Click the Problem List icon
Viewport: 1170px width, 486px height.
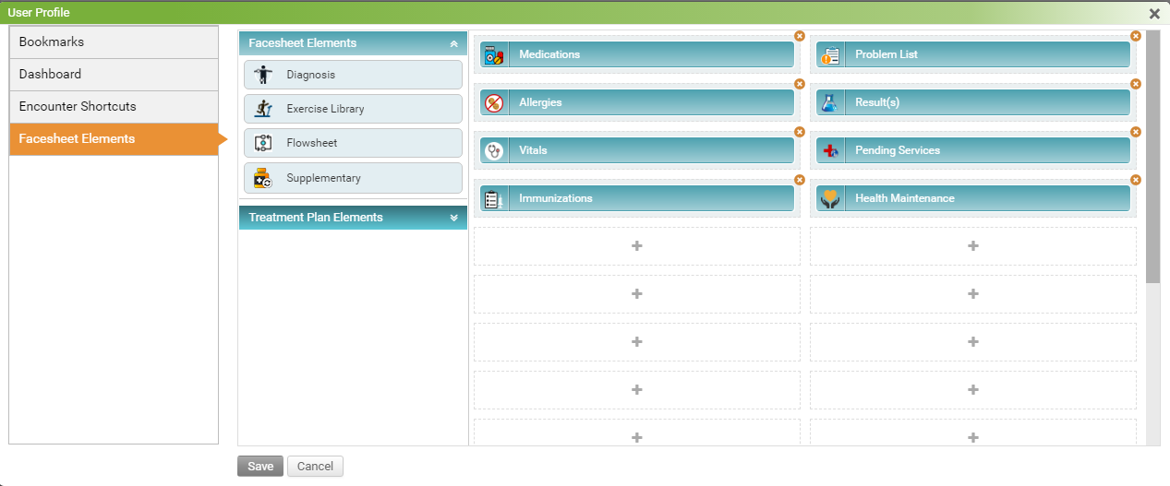[830, 55]
